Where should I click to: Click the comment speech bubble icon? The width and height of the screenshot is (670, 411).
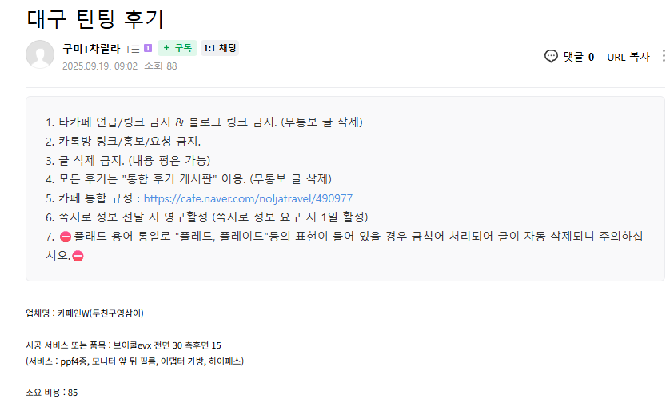pos(551,56)
